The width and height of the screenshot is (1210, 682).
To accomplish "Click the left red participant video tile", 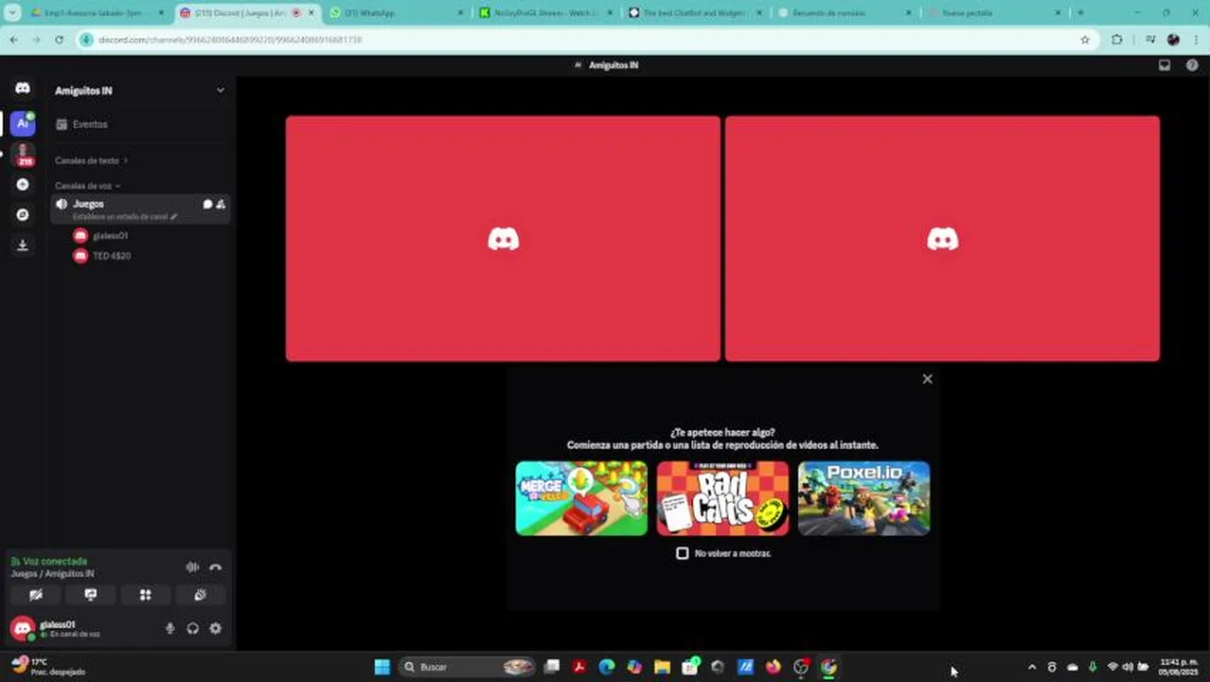I will (x=503, y=239).
